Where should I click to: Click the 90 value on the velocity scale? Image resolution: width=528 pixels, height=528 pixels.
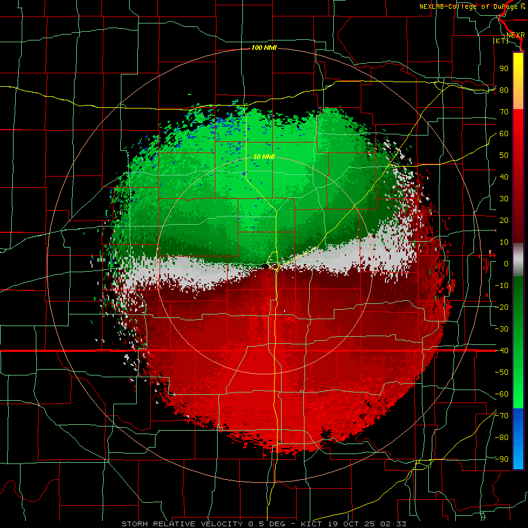[x=504, y=69]
